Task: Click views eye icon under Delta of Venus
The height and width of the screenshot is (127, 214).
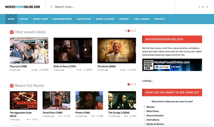Action: (x=84, y=70)
